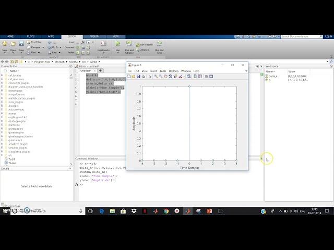This screenshot has height=250, width=334.
Task: Run the script with the green Run button
Action: point(118,44)
